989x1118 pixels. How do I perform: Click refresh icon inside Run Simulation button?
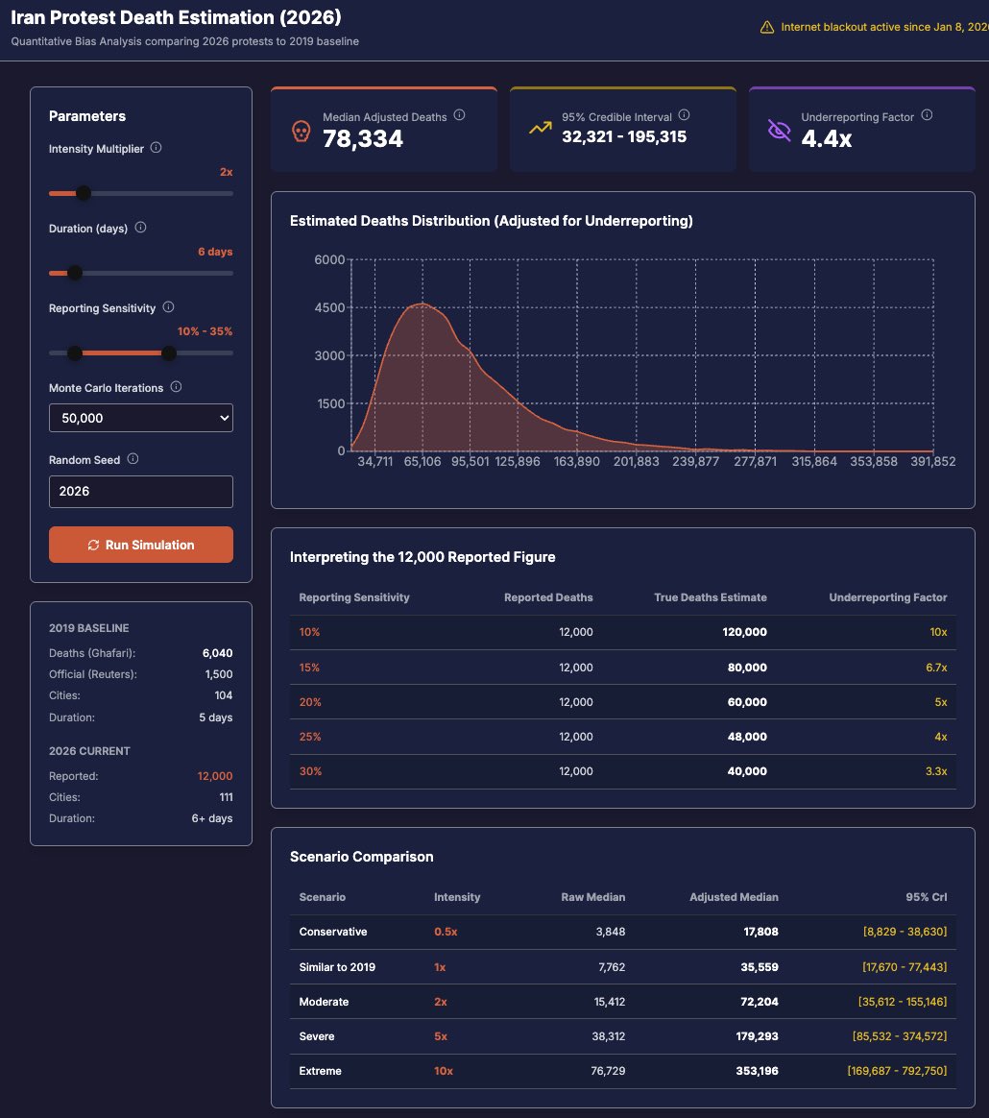click(93, 545)
